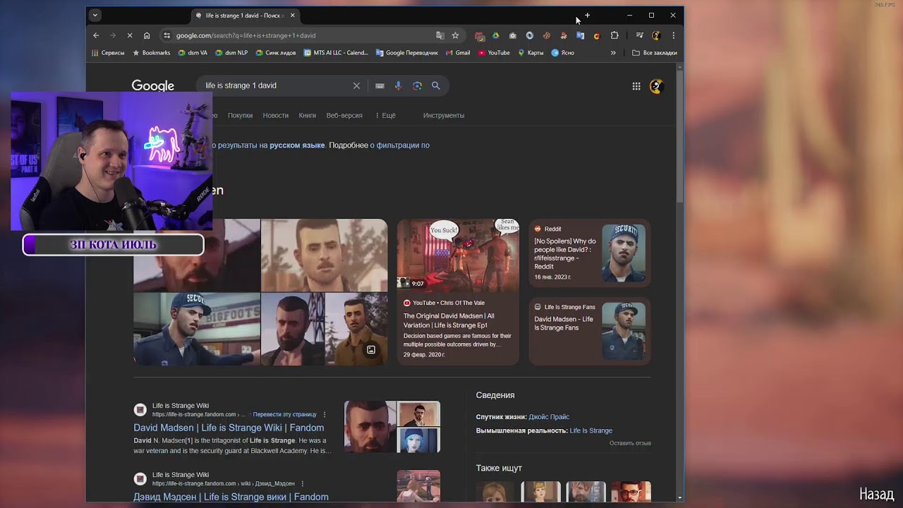Open the on-screen keyboard input tool
The width and height of the screenshot is (903, 508).
click(x=380, y=85)
